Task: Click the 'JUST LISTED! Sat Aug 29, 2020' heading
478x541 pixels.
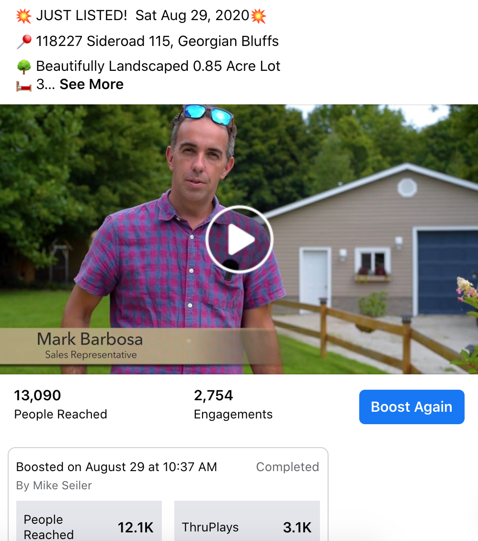Action: pyautogui.click(x=143, y=15)
